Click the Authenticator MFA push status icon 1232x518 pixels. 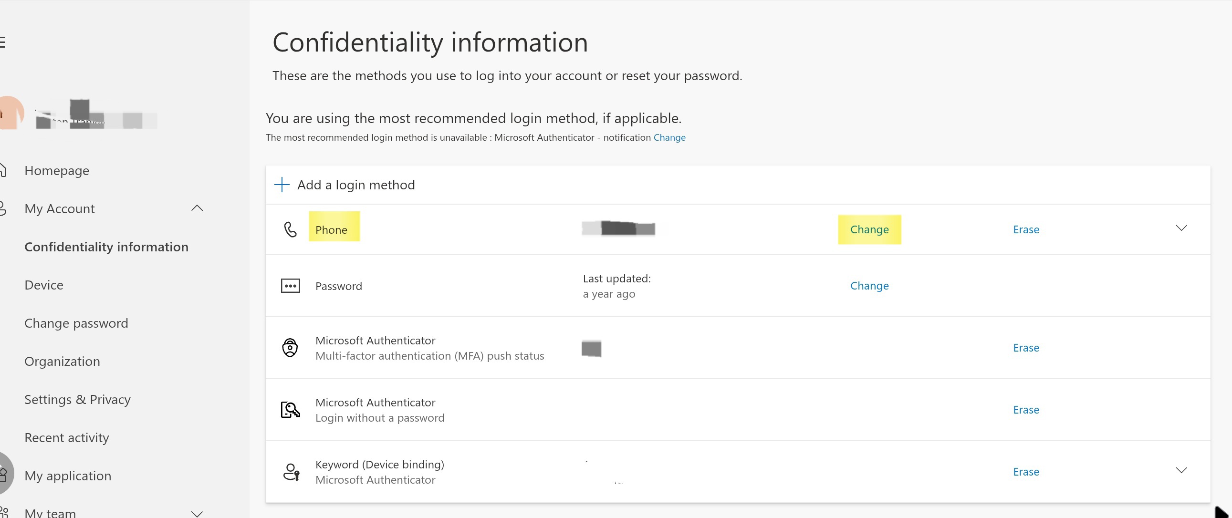click(x=290, y=348)
